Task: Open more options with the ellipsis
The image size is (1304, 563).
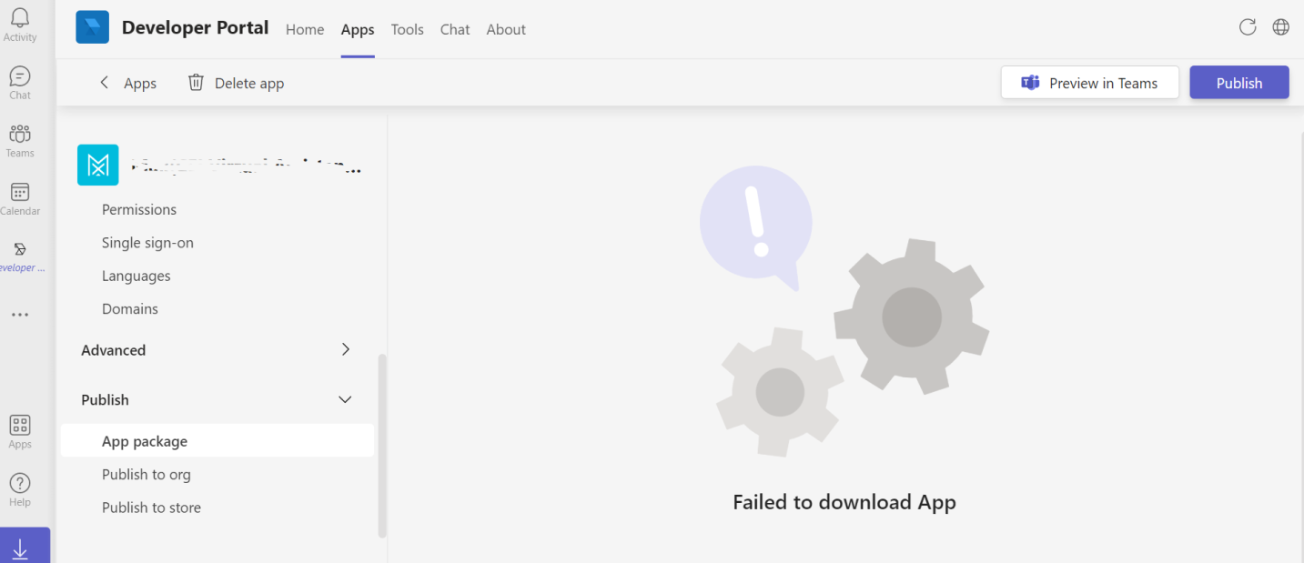Action: coord(20,314)
